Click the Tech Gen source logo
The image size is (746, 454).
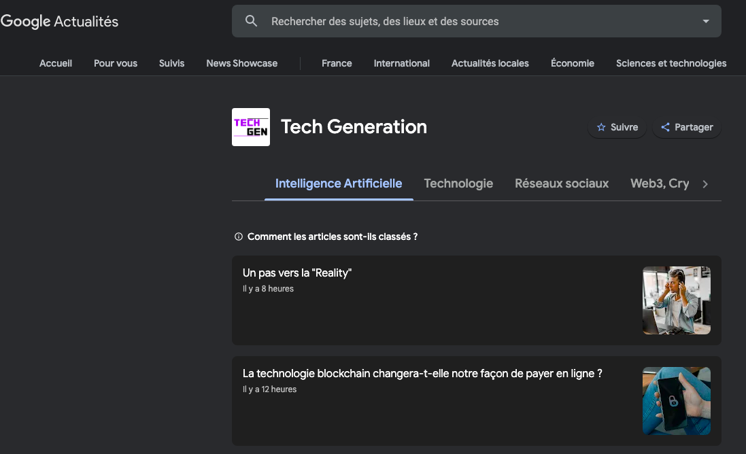[x=251, y=127]
